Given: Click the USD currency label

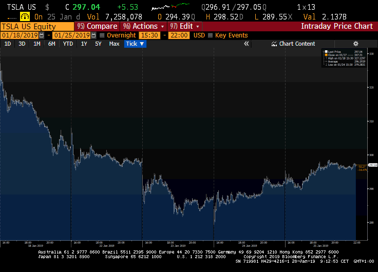Looking at the screenshot, I should (199, 35).
